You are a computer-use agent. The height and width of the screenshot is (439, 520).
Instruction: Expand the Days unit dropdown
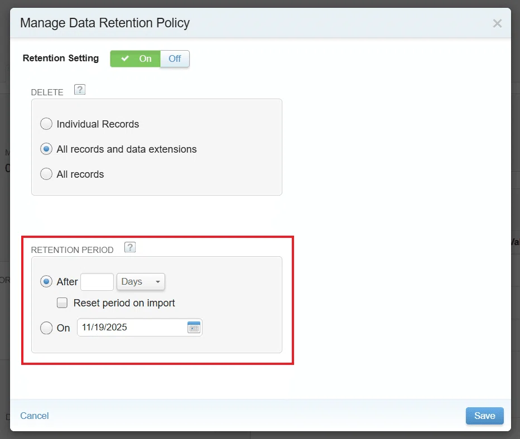click(141, 282)
